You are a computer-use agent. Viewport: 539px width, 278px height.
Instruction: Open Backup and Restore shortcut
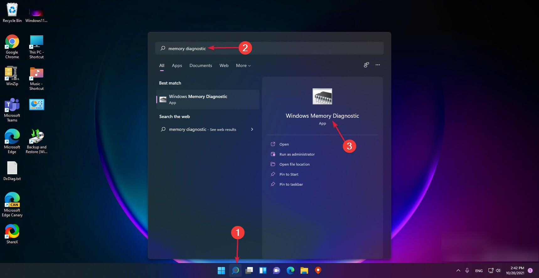[37, 142]
